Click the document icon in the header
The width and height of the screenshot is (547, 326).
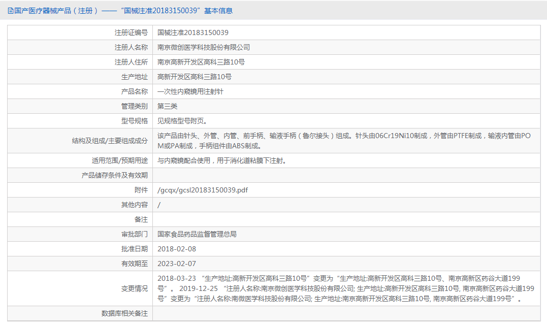click(11, 11)
